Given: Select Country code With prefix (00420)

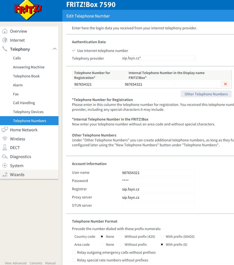Looking at the screenshot, I should (162, 236).
